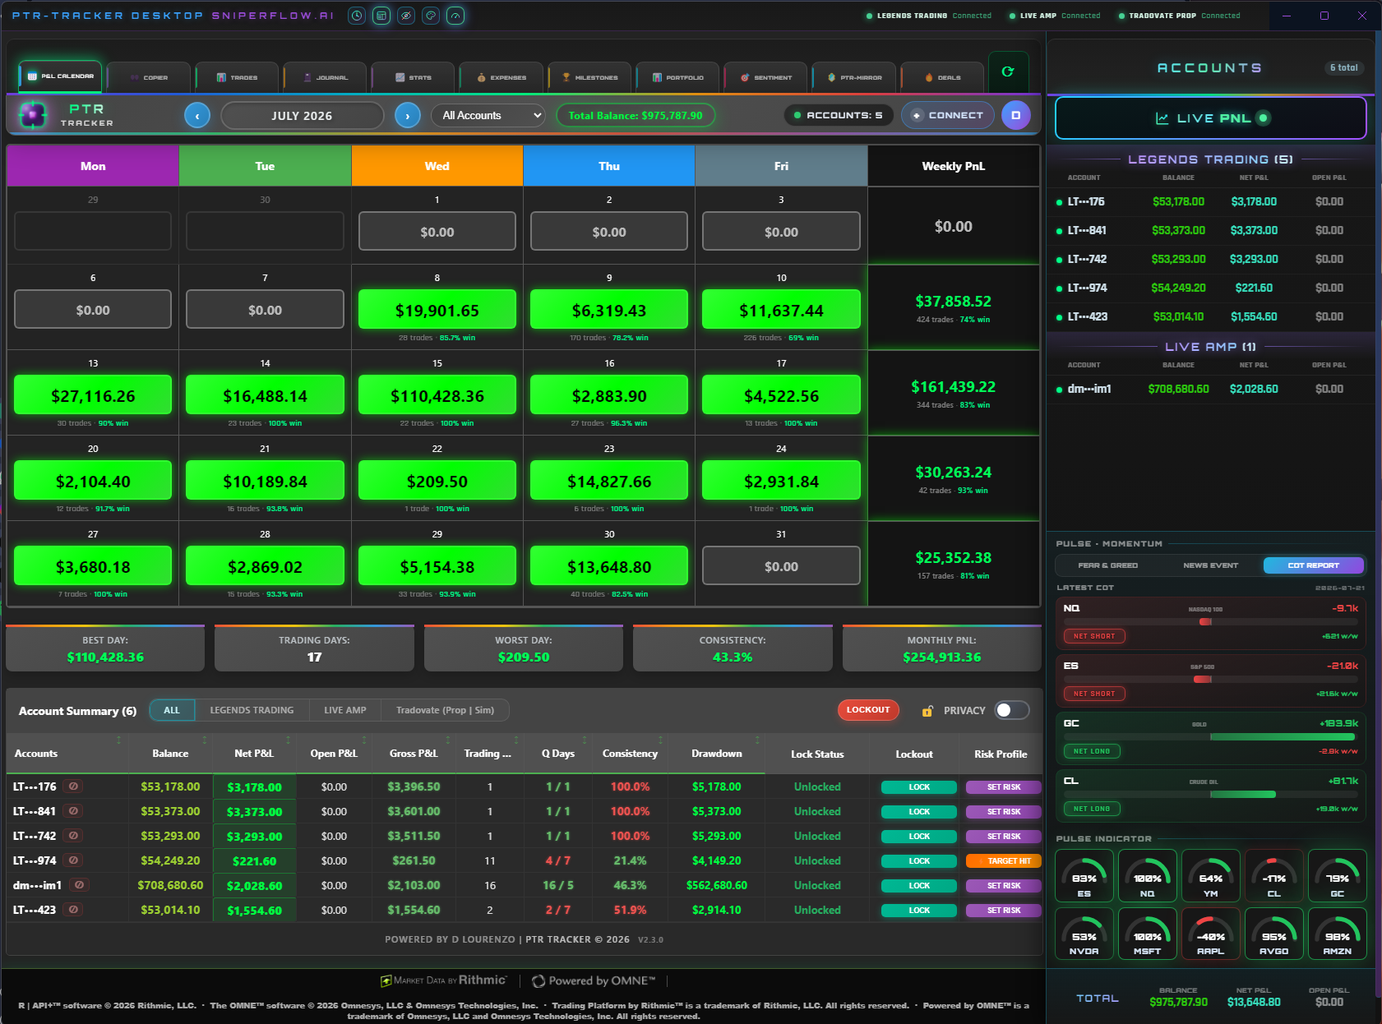Viewport: 1382px width, 1024px height.
Task: Click Target Hit for account LT---974
Action: 1004,861
